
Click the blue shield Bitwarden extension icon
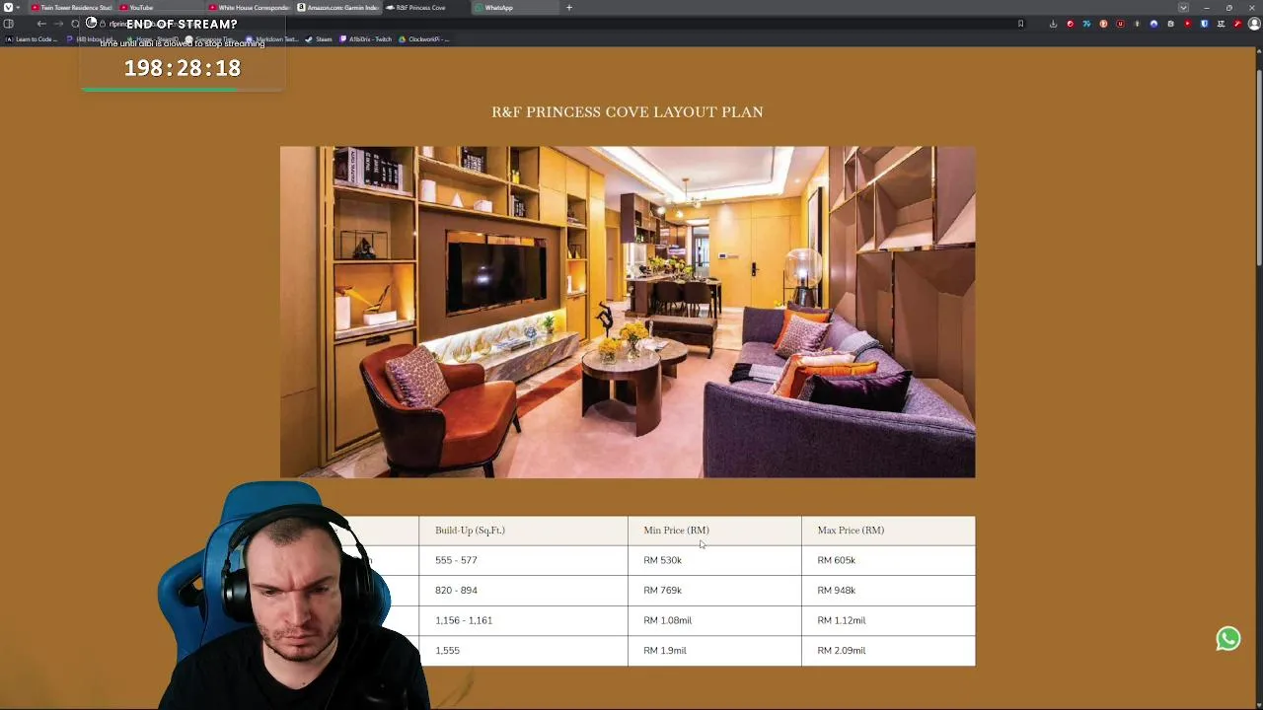coord(1204,24)
